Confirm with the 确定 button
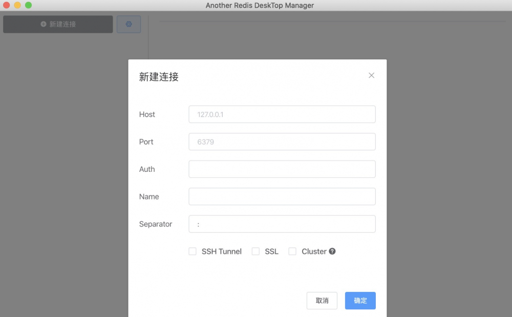The image size is (512, 317). (x=360, y=300)
